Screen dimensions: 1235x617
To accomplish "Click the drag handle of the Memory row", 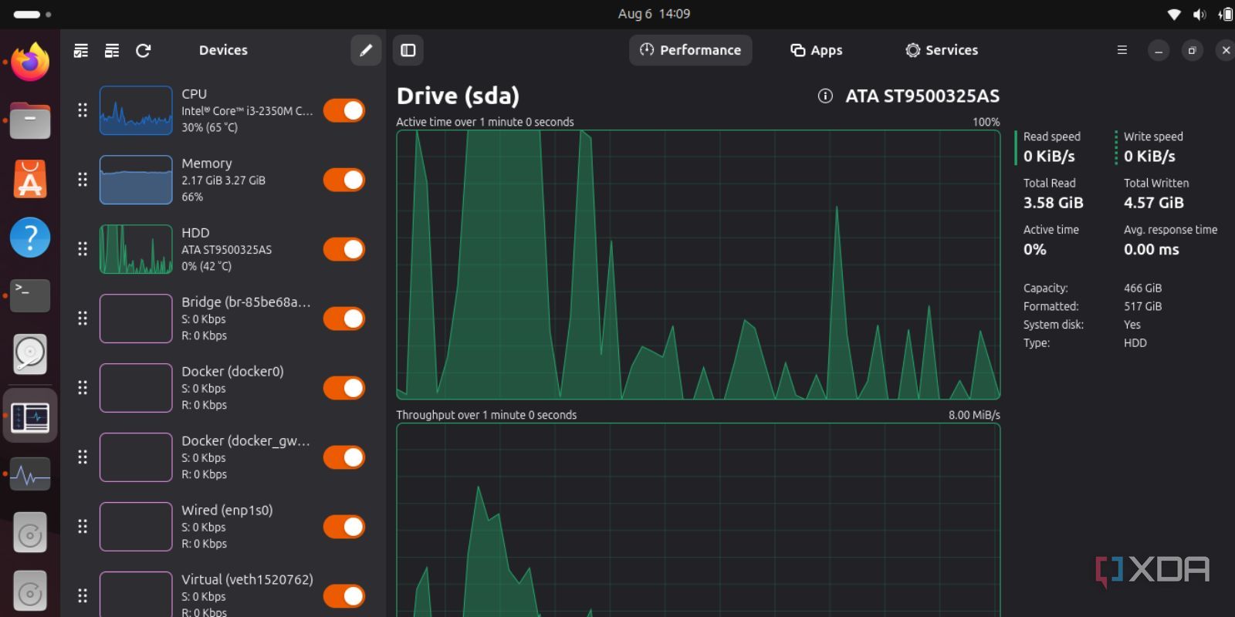I will tap(83, 180).
